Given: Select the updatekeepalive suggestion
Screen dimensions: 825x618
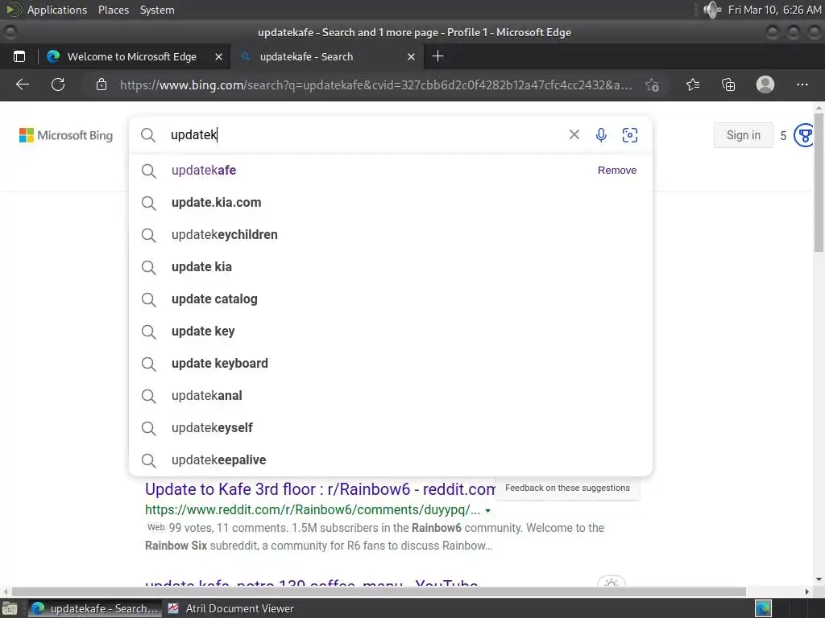Looking at the screenshot, I should (391, 459).
